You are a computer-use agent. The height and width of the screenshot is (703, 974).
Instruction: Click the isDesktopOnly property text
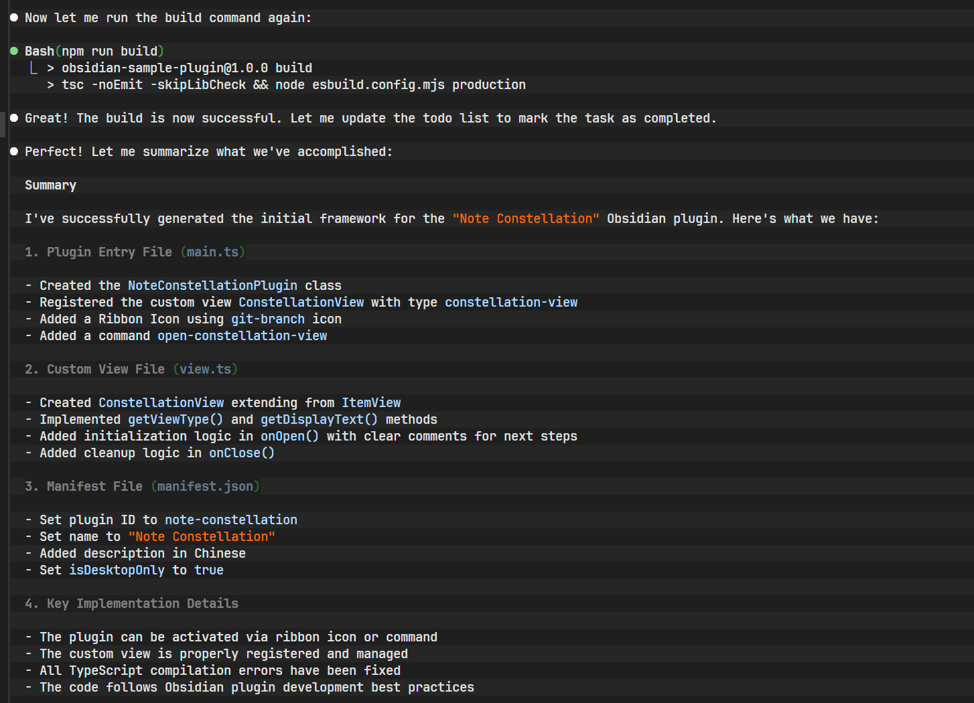click(117, 570)
